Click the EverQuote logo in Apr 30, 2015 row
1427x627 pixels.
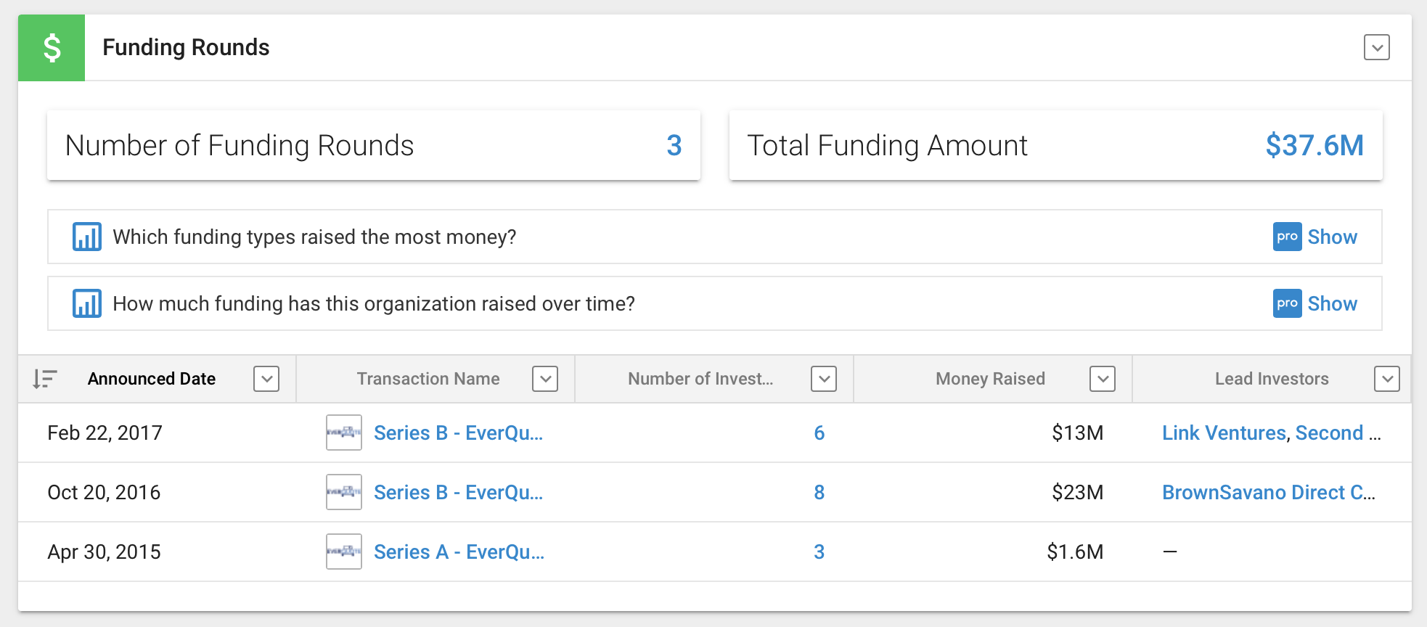[x=344, y=552]
